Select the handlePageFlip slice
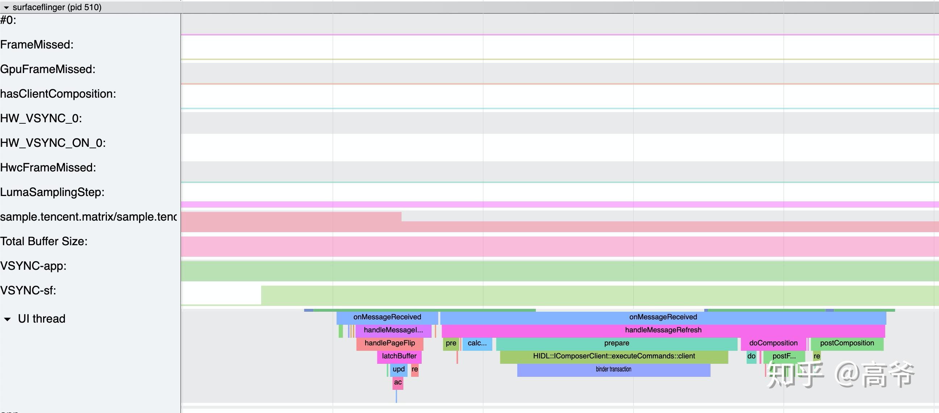 point(389,343)
